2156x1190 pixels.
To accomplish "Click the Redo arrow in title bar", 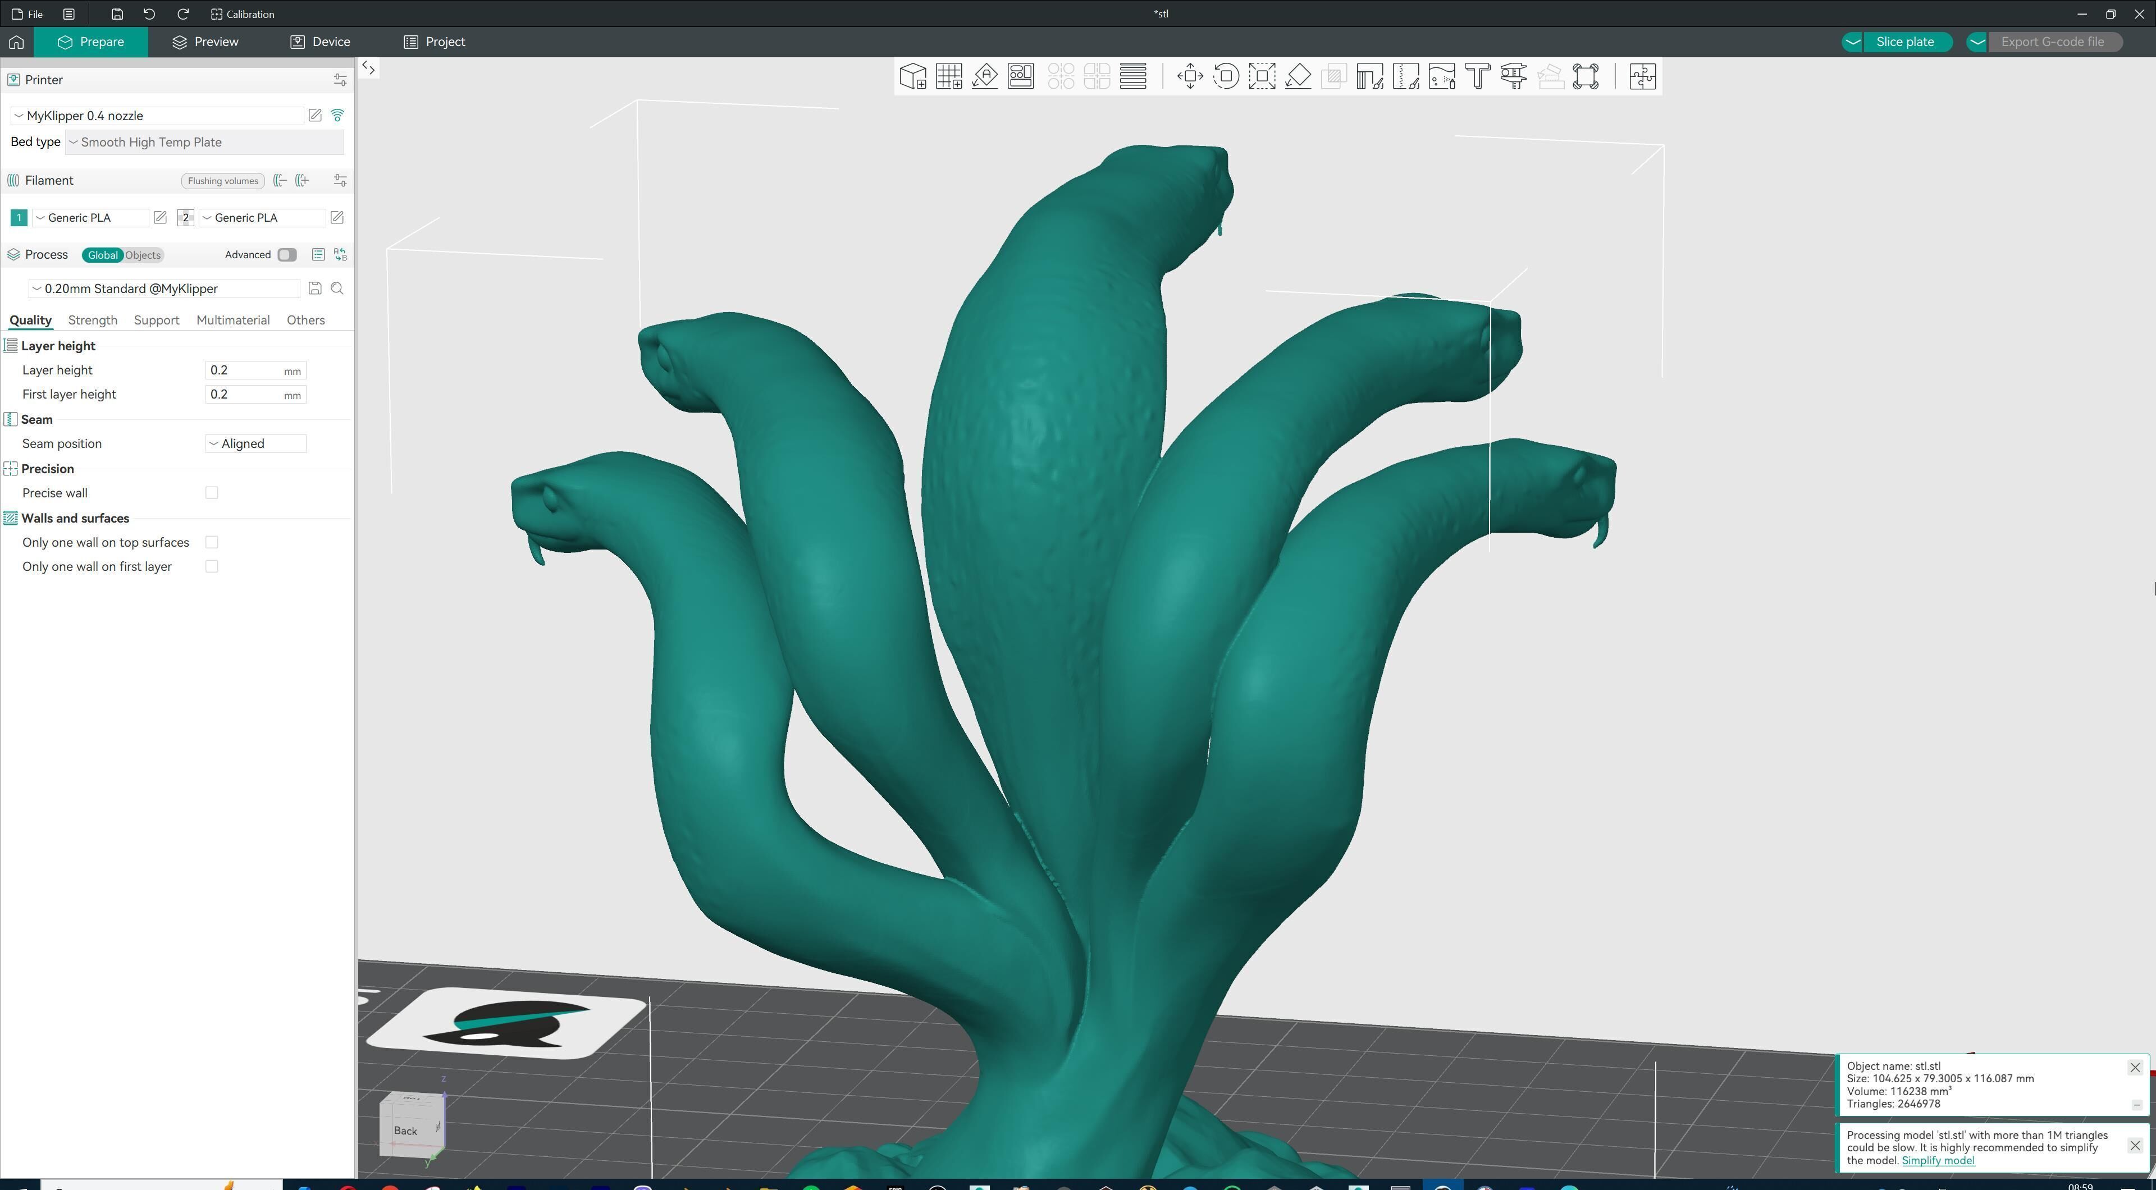I will click(x=183, y=14).
